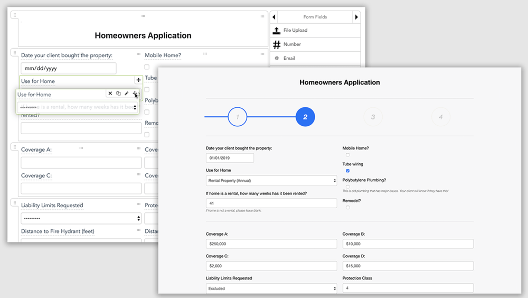Check the Remo checkbox in the builder
528x298 pixels.
click(147, 135)
